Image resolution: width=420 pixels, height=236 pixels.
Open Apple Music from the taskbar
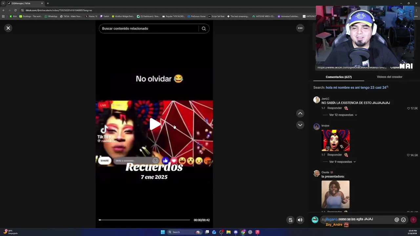257,232
